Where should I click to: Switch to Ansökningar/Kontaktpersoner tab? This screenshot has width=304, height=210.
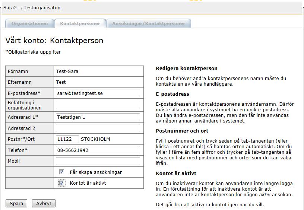coord(149,23)
